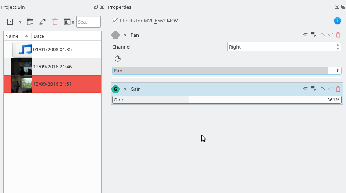Click the blue info icon in Properties
346x193 pixels.
[338, 21]
